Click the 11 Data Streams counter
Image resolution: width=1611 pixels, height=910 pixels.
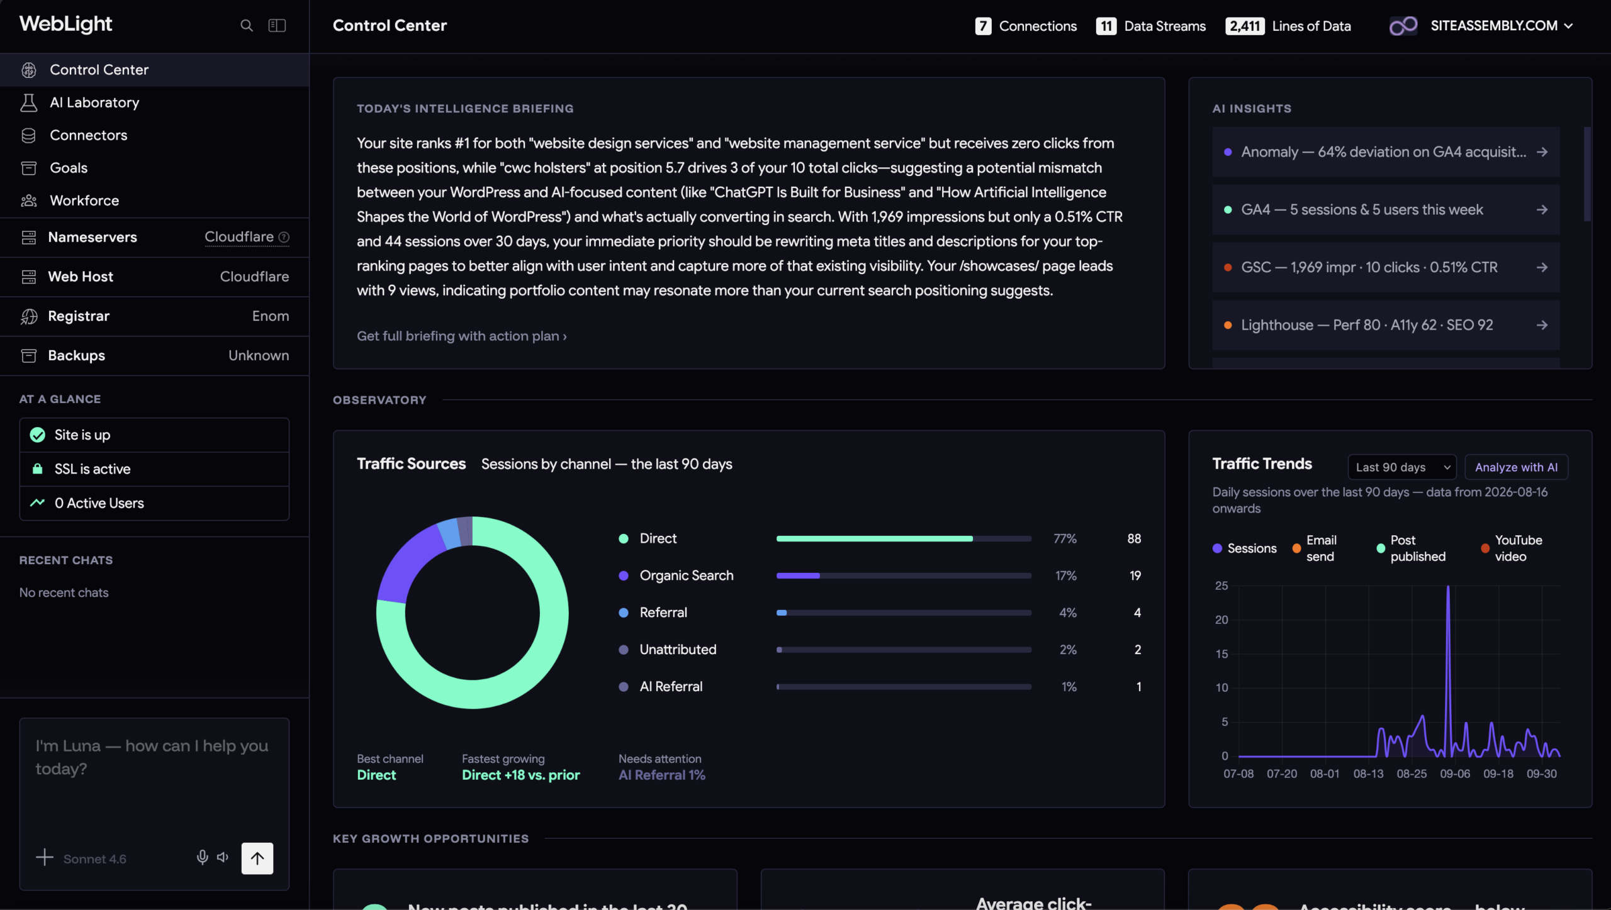coord(1151,26)
